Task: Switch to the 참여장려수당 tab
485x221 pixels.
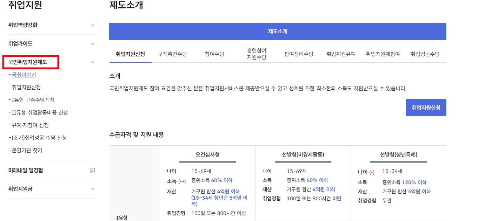Action: tap(299, 54)
